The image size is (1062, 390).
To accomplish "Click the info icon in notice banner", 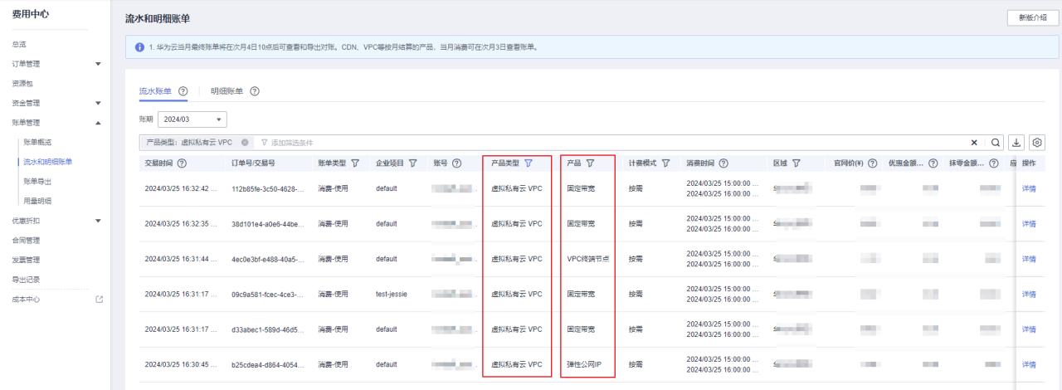I will coord(140,47).
